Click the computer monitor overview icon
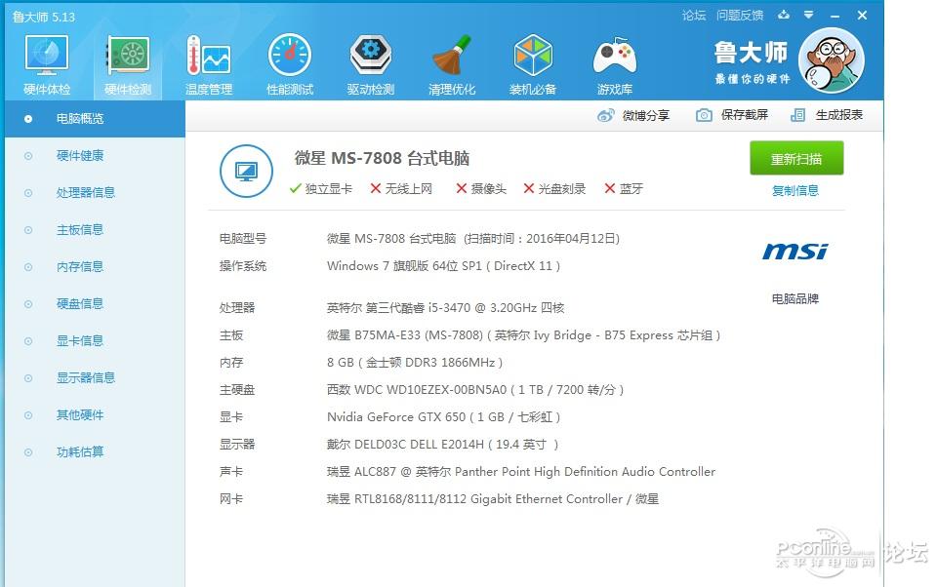The height and width of the screenshot is (587, 937). [x=246, y=172]
